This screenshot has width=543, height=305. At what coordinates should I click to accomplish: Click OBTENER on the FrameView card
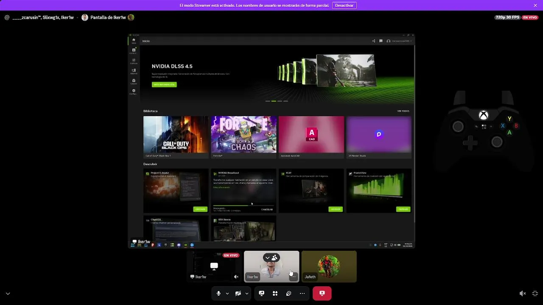pyautogui.click(x=403, y=209)
